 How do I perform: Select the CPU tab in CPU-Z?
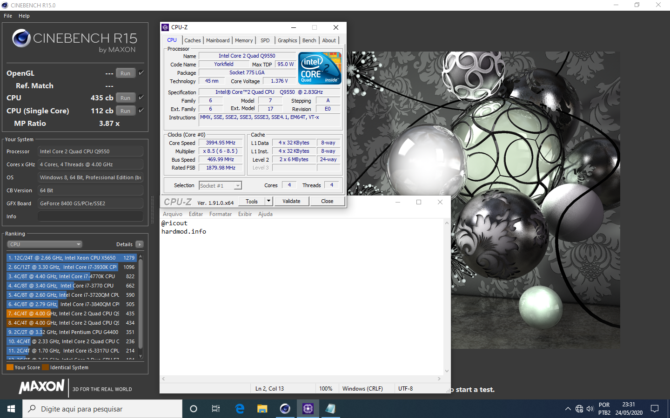[172, 40]
